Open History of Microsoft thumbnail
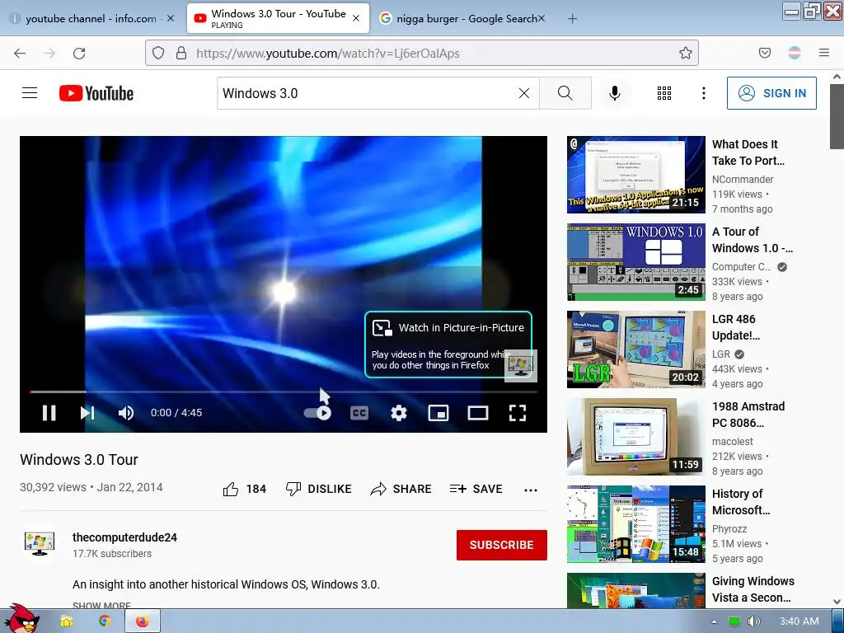This screenshot has width=844, height=633. tap(635, 524)
